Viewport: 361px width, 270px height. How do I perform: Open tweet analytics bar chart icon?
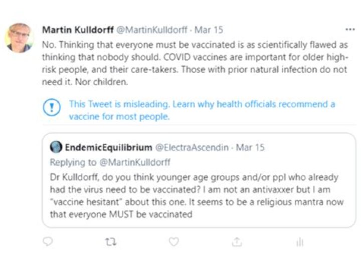click(299, 242)
